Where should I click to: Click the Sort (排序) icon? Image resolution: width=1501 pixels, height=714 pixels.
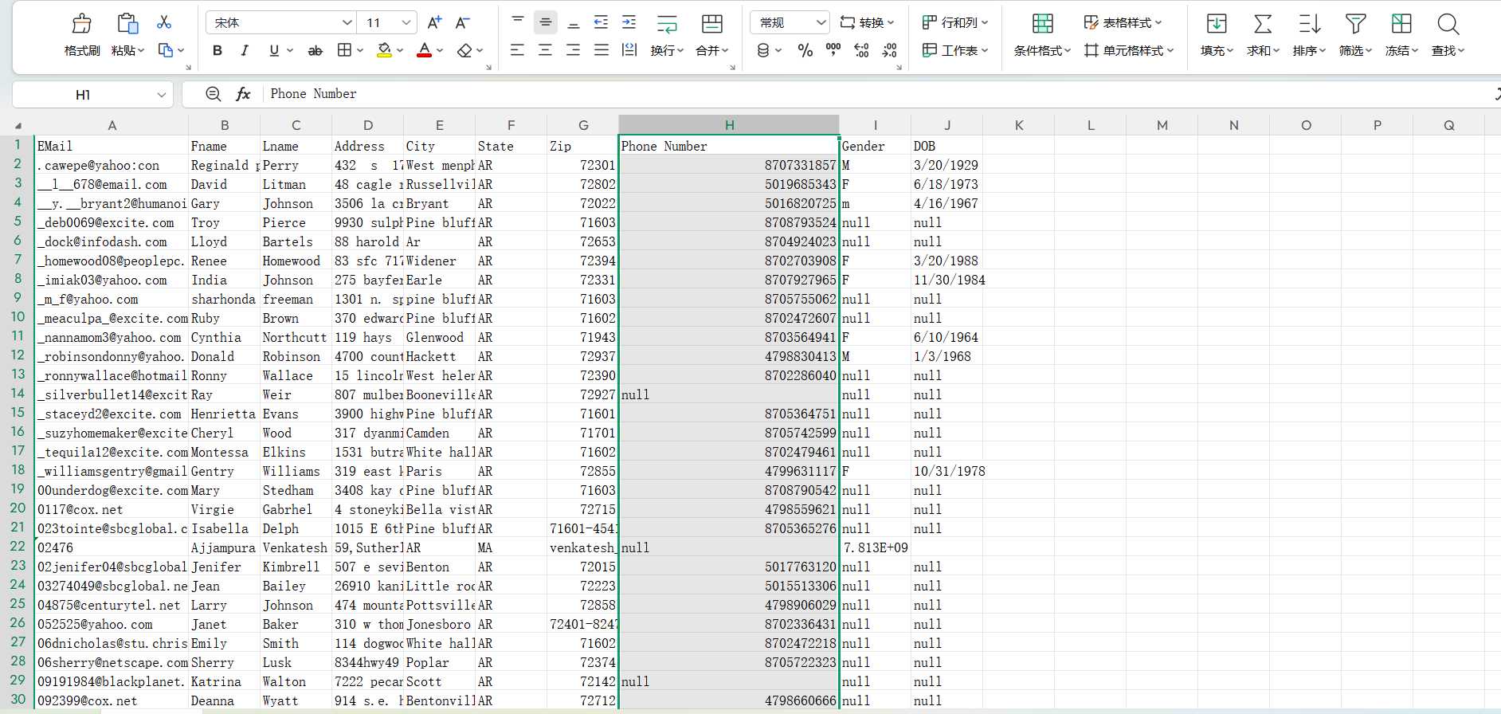[x=1309, y=24]
